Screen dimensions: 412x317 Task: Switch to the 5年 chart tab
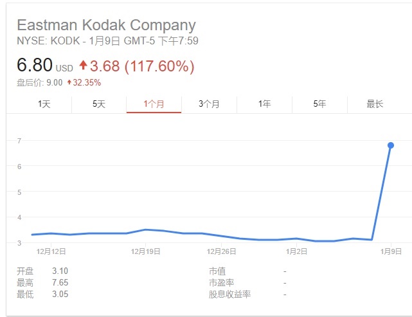point(319,104)
